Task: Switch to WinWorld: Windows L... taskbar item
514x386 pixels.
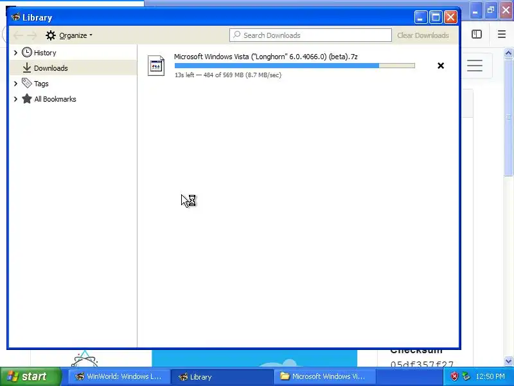Action: pyautogui.click(x=119, y=376)
